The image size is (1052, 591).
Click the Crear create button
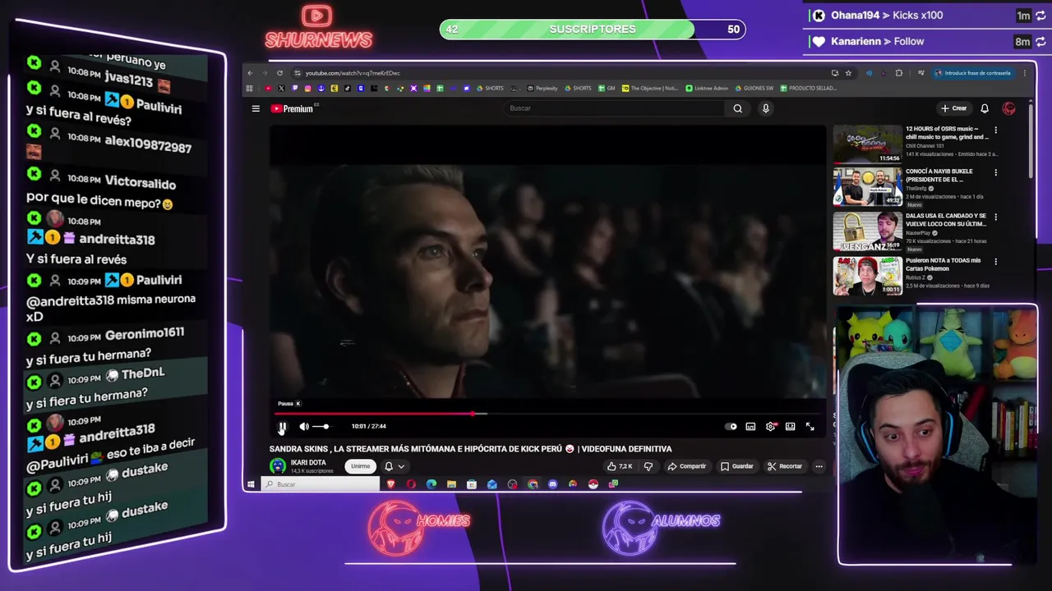pyautogui.click(x=954, y=108)
